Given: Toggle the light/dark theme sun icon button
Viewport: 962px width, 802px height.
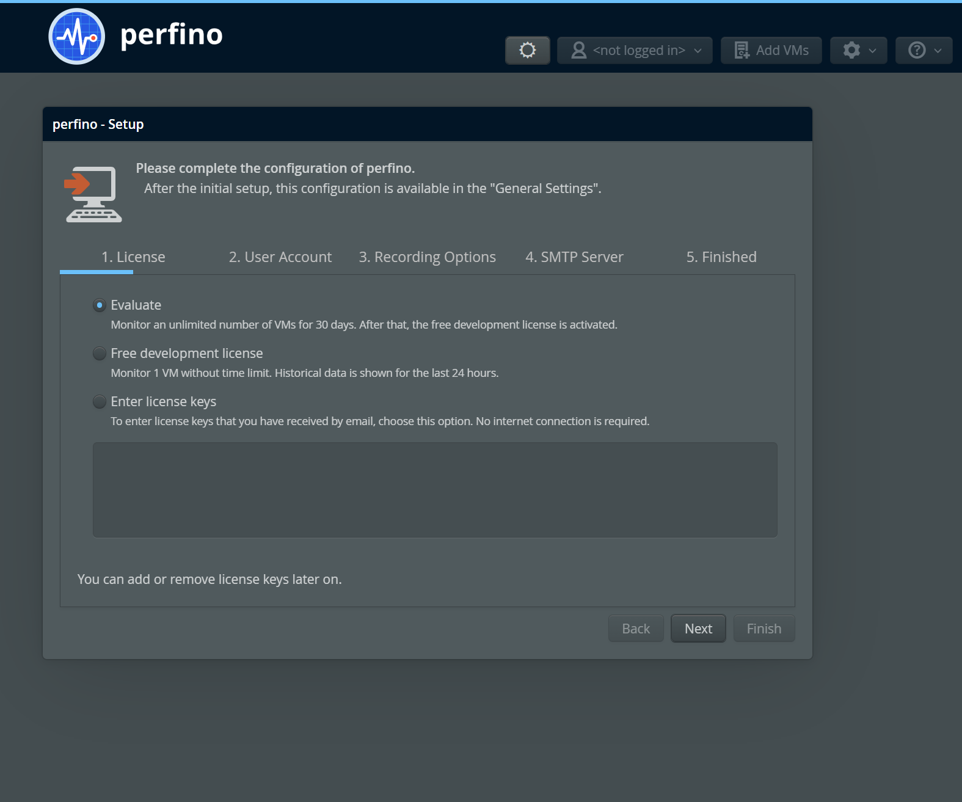Looking at the screenshot, I should (528, 50).
